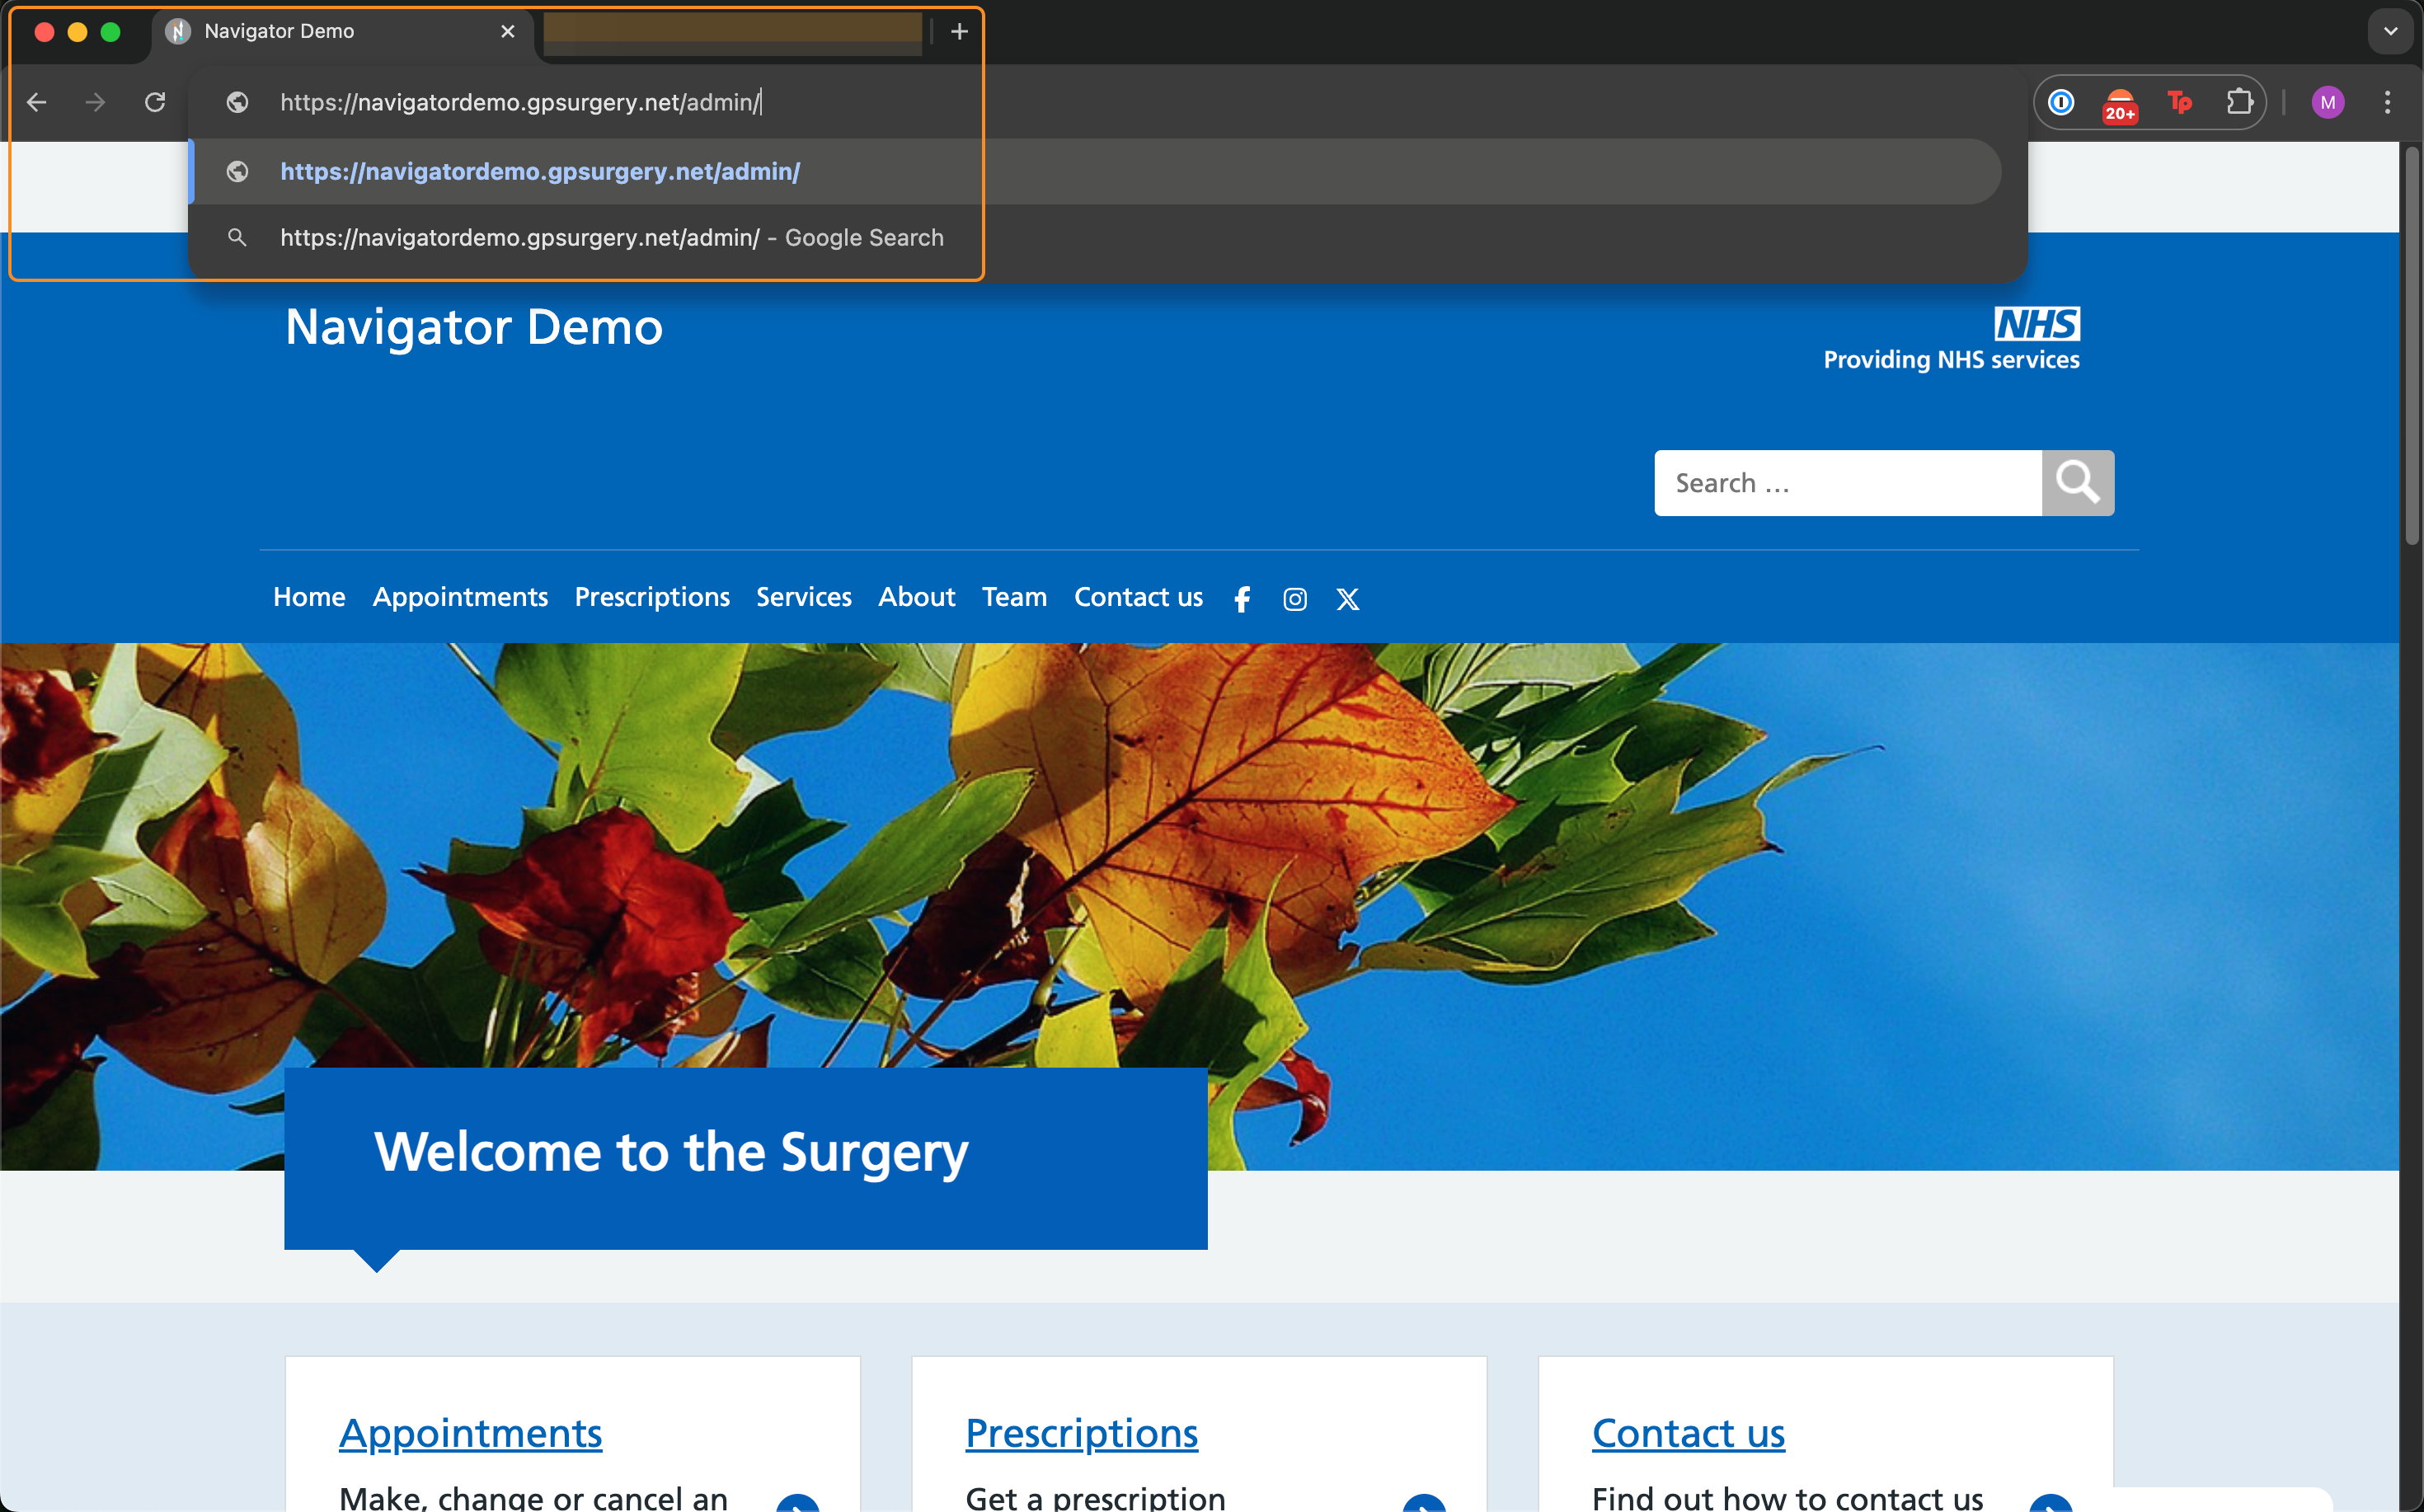Visit the Facebook page icon
Screen dimensions: 2424x1512
pyautogui.click(x=1242, y=599)
